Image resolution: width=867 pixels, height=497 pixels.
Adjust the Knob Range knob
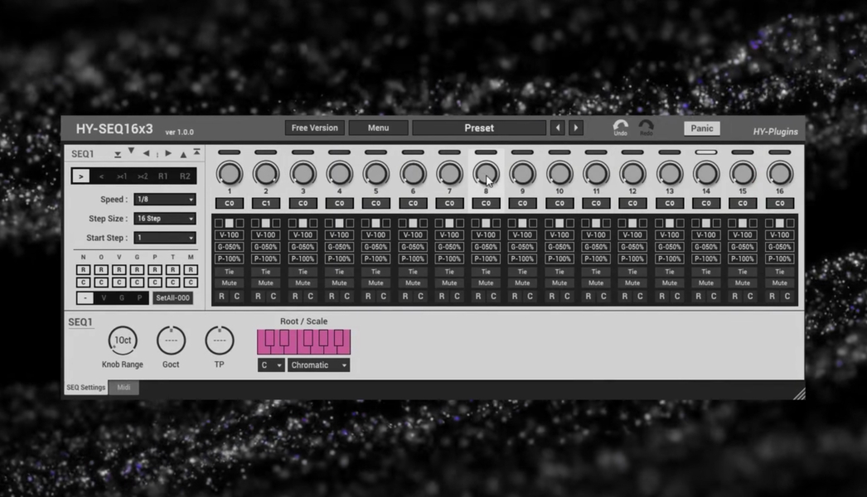point(123,340)
